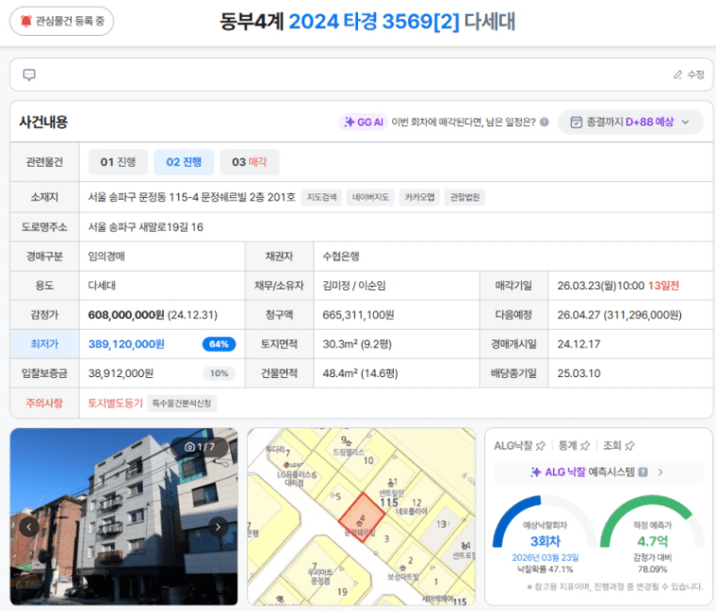Viewport: 716px width, 611px height.
Task: Click the 수정 pencil edit icon
Action: (678, 74)
